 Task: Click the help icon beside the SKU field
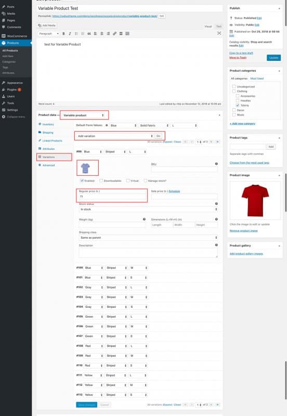click(x=216, y=164)
